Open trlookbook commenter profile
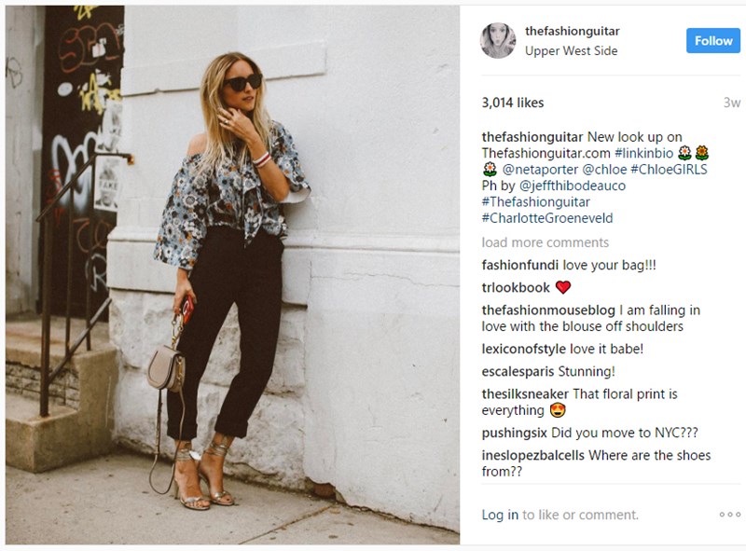 516,287
